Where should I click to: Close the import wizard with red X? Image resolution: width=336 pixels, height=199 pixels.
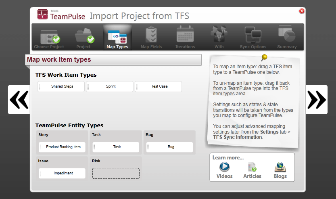pyautogui.click(x=302, y=11)
